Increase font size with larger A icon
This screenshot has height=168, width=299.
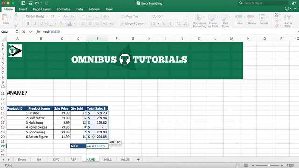click(65, 17)
